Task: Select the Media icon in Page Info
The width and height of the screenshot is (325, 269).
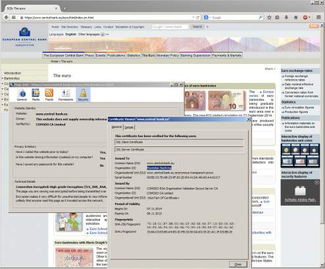Action: click(x=36, y=95)
